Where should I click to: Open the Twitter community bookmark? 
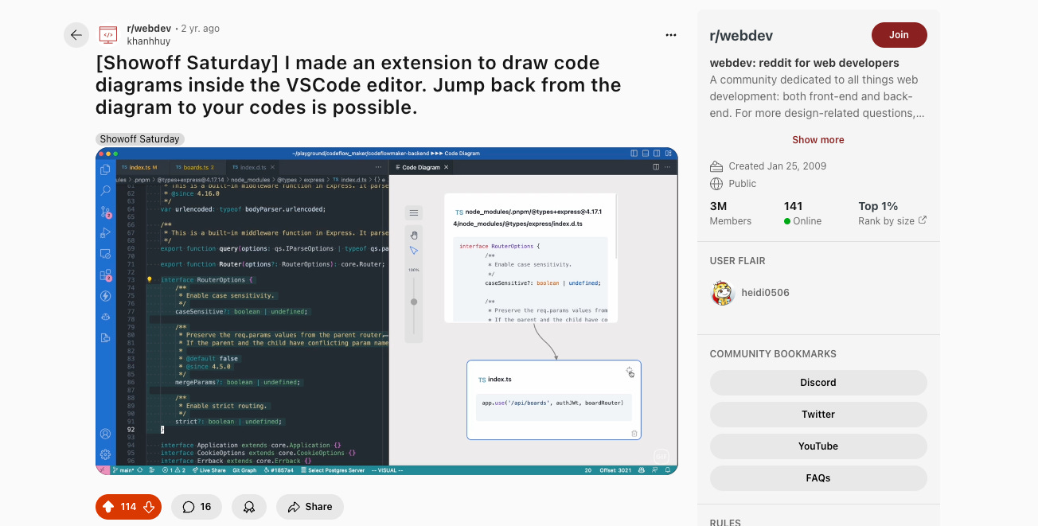pyautogui.click(x=818, y=415)
